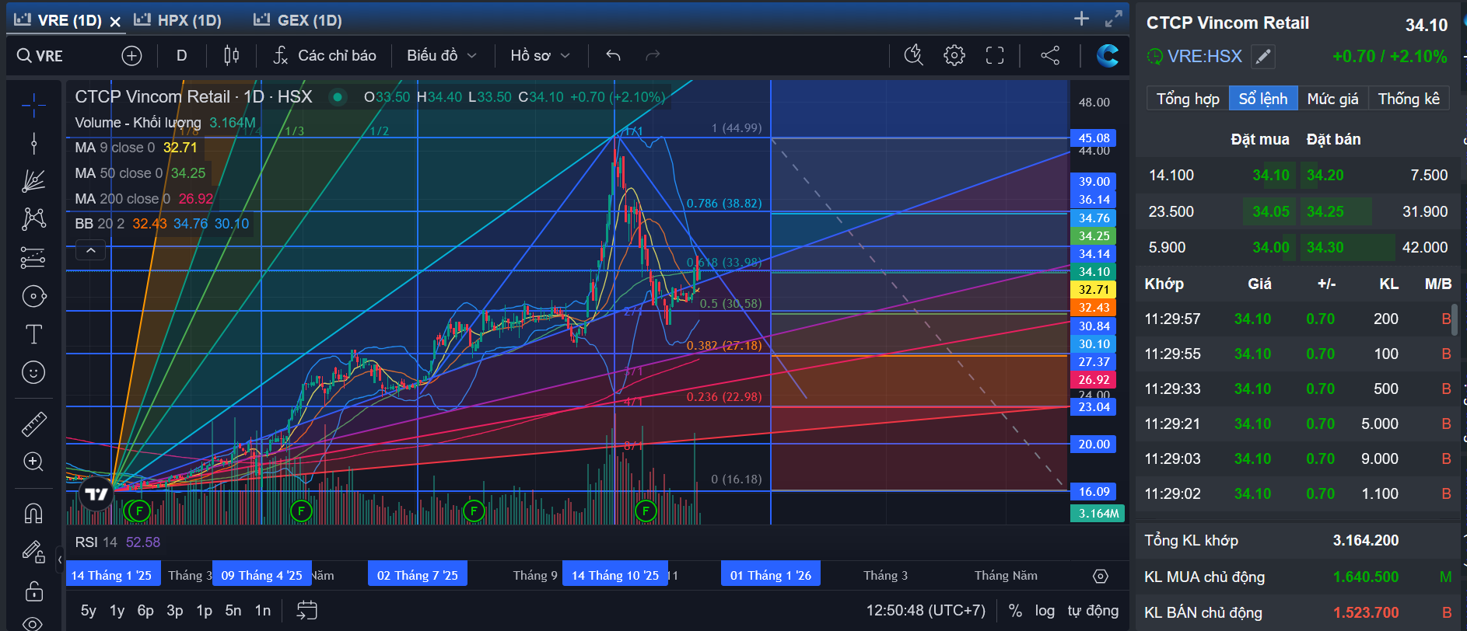Click the BB 20 2 indicator legend
The height and width of the screenshot is (631, 1467).
pos(162,224)
